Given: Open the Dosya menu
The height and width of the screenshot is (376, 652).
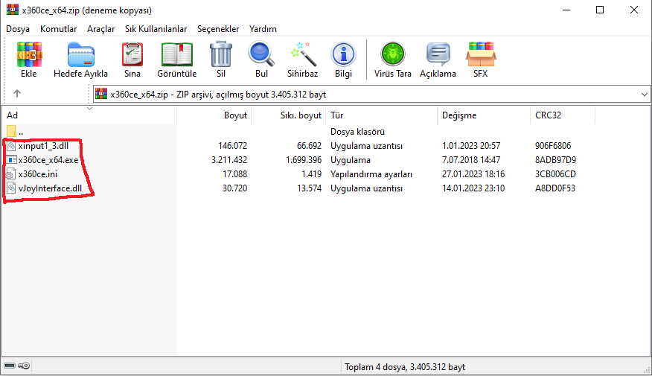Looking at the screenshot, I should pos(18,29).
